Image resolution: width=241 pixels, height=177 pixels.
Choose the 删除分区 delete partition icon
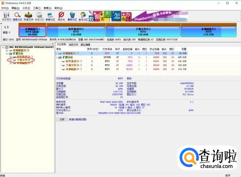pos(72,17)
